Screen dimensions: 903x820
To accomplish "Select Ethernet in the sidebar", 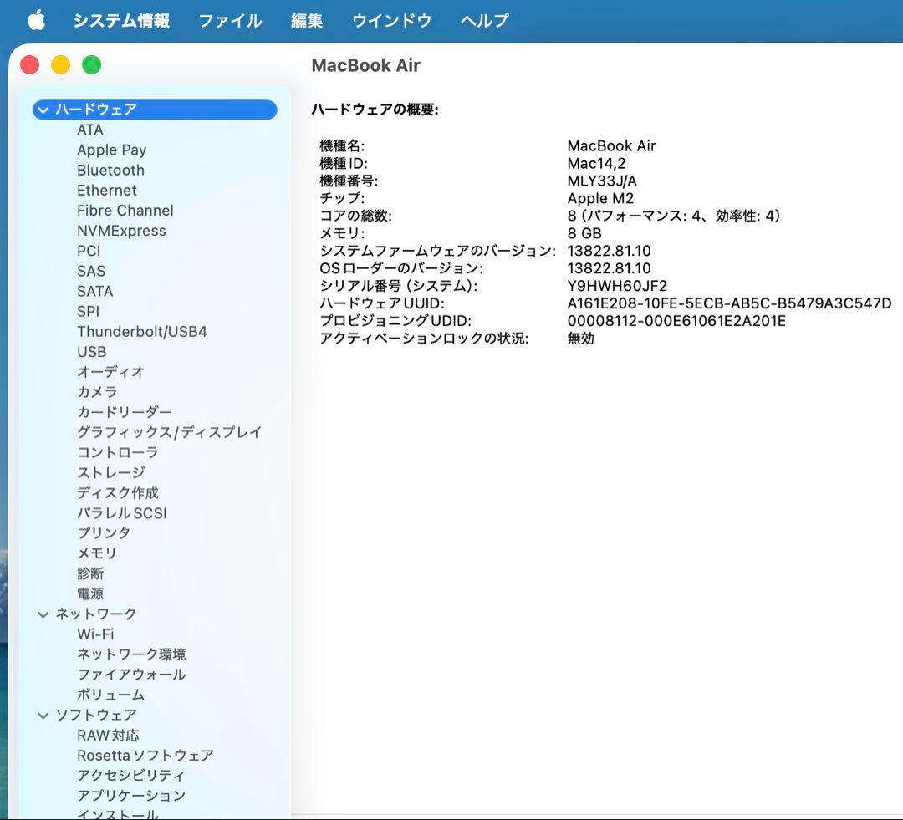I will [106, 190].
